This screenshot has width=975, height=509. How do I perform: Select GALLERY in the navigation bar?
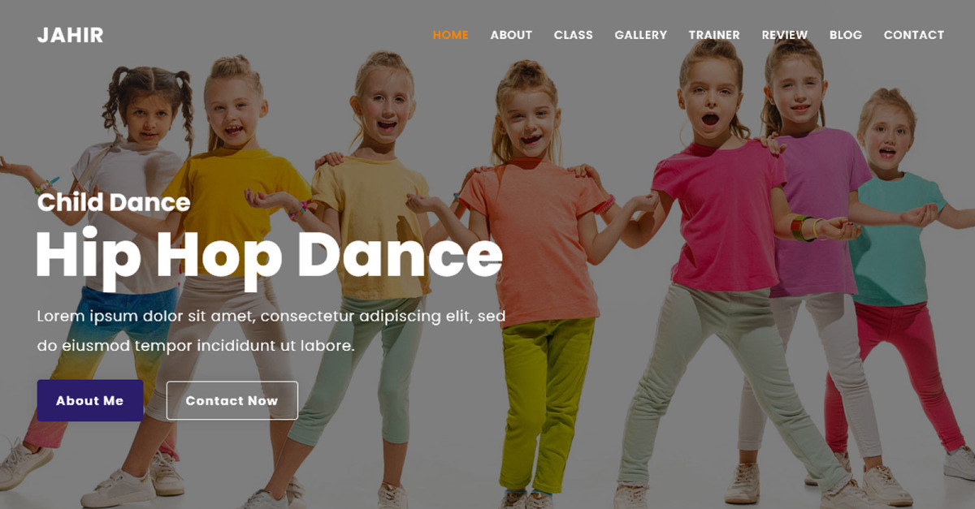[x=641, y=35]
